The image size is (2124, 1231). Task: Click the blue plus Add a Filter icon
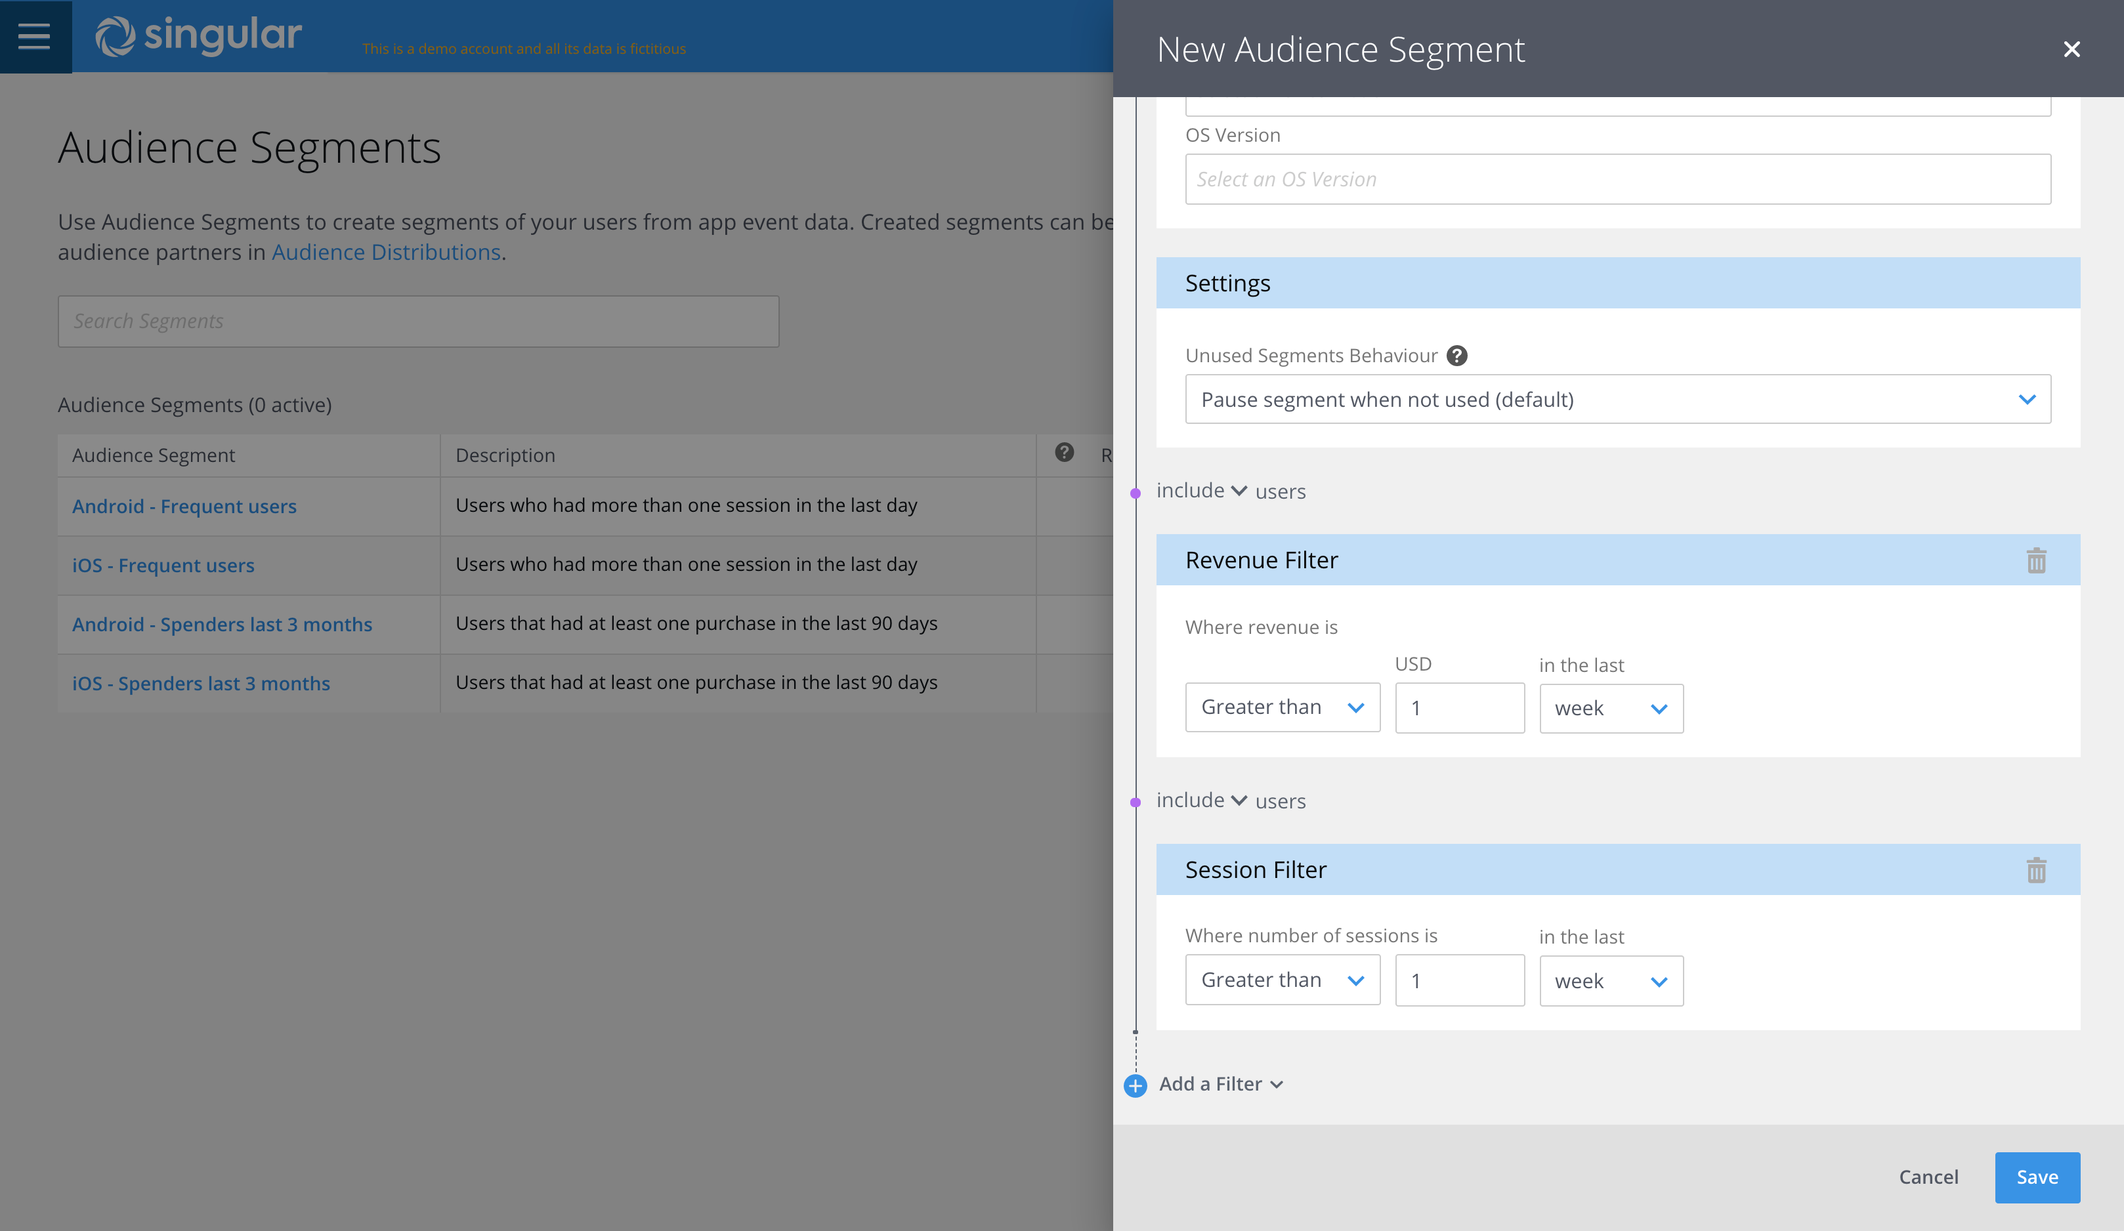point(1136,1085)
